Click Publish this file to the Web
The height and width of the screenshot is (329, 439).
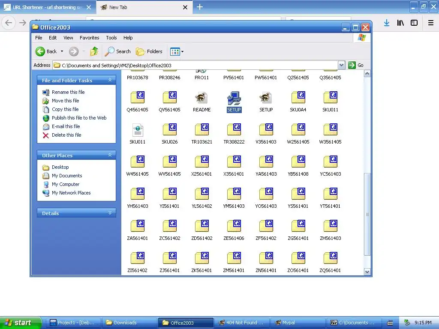coord(79,118)
